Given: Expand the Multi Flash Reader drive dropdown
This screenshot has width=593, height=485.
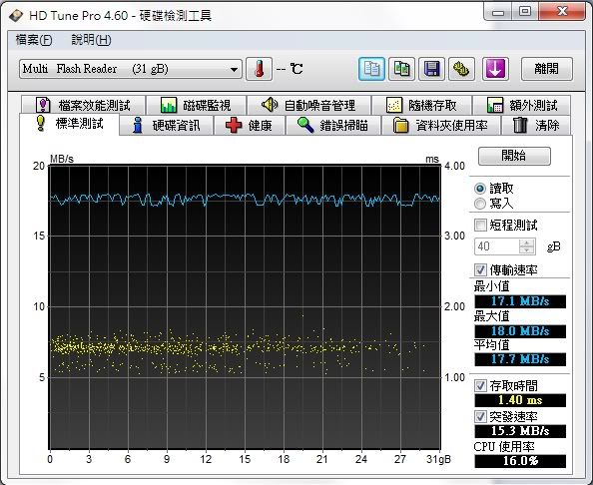Looking at the screenshot, I should [x=234, y=69].
